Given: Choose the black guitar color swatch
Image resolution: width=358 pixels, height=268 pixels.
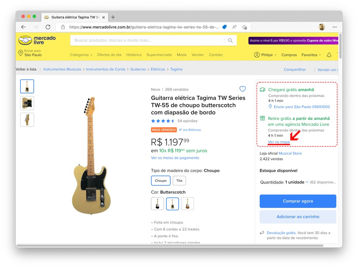Looking at the screenshot, I should pyautogui.click(x=158, y=204).
